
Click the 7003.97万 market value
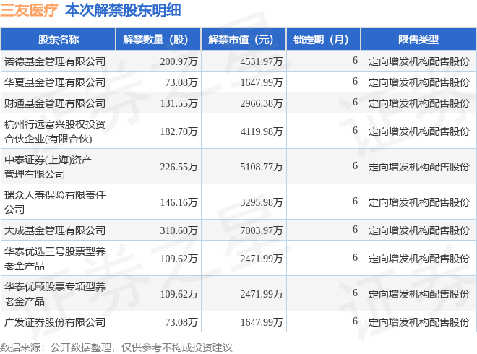click(262, 230)
